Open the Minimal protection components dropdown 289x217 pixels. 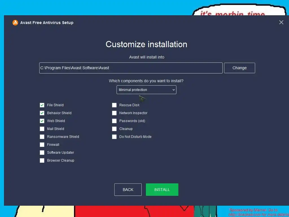point(146,90)
